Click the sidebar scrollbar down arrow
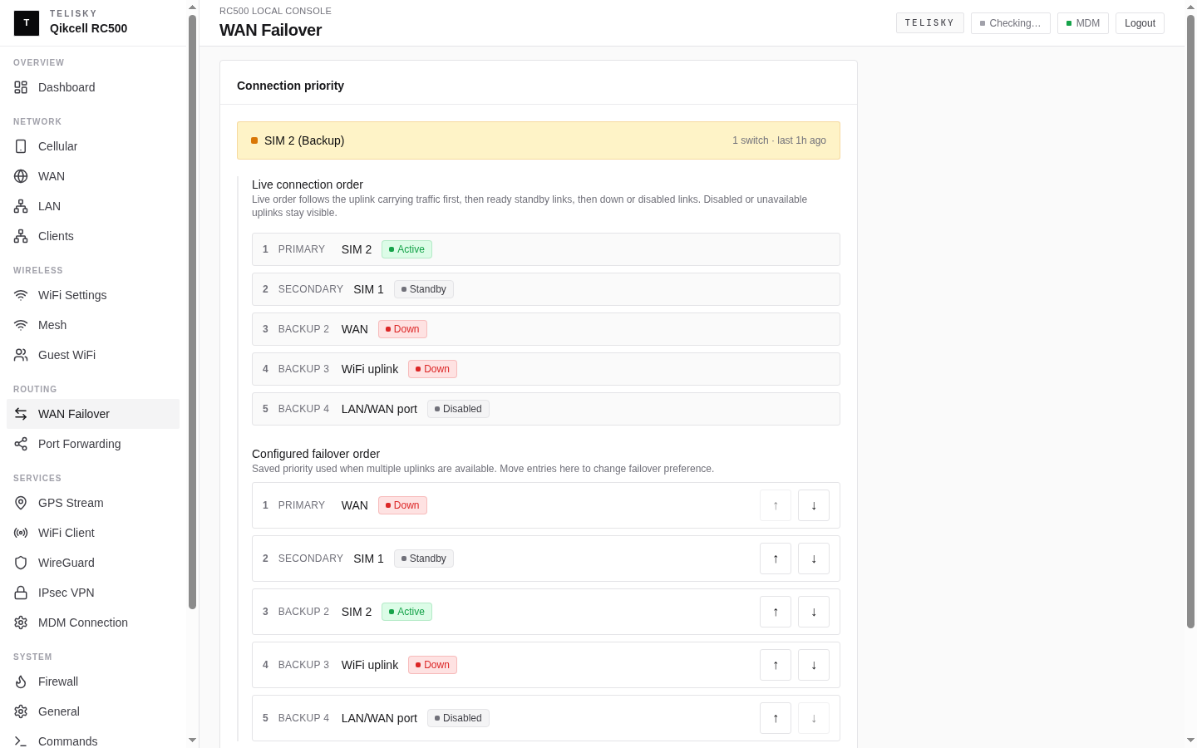The image size is (1197, 748). 192,740
